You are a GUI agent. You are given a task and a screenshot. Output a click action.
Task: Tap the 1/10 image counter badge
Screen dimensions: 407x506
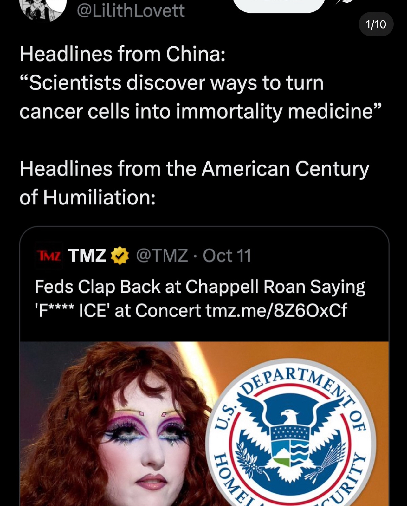(376, 24)
